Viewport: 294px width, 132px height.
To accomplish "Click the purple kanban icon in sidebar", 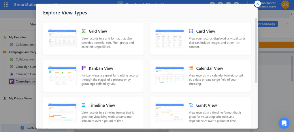I will tap(12, 81).
